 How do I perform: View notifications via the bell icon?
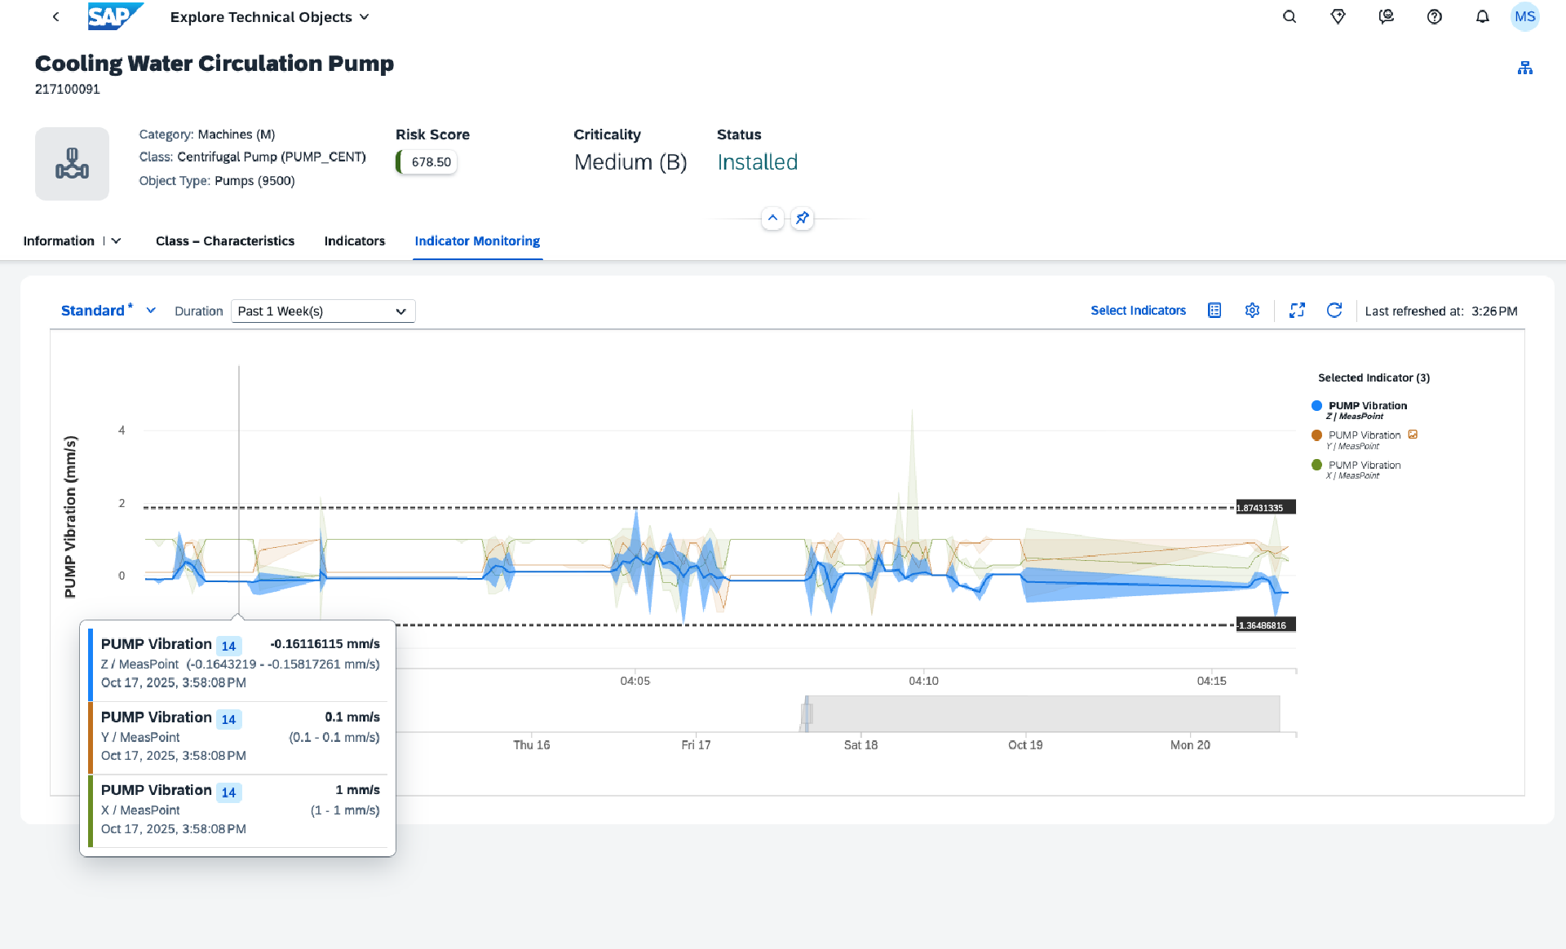[x=1484, y=16]
